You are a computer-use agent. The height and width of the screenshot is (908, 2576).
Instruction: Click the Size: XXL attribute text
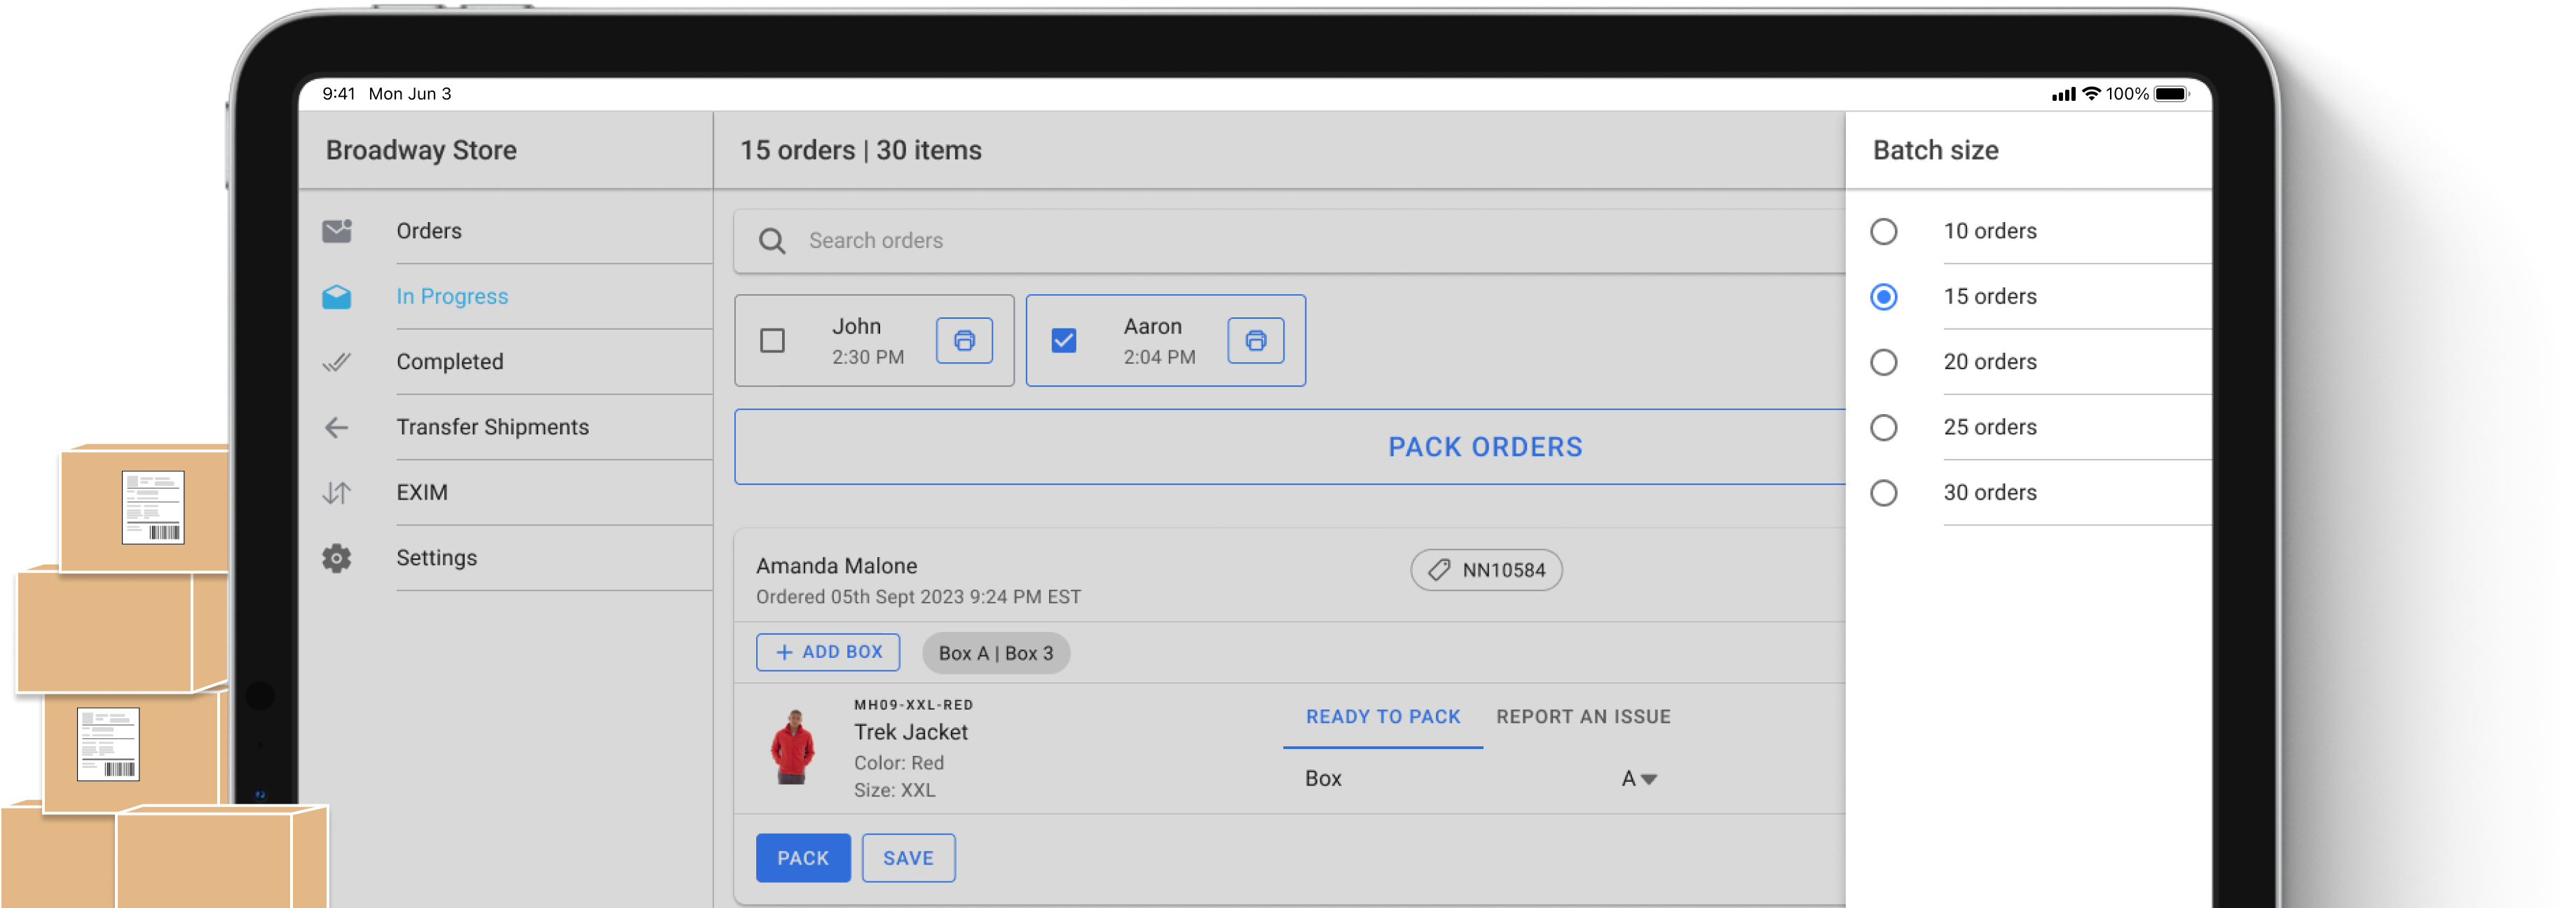894,790
